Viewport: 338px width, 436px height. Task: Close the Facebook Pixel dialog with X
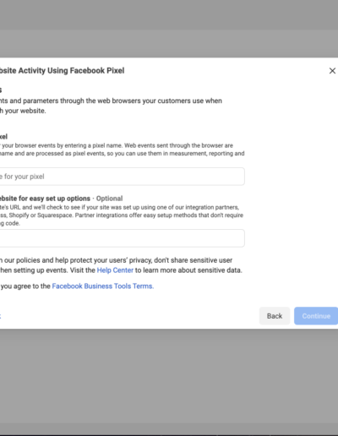332,71
